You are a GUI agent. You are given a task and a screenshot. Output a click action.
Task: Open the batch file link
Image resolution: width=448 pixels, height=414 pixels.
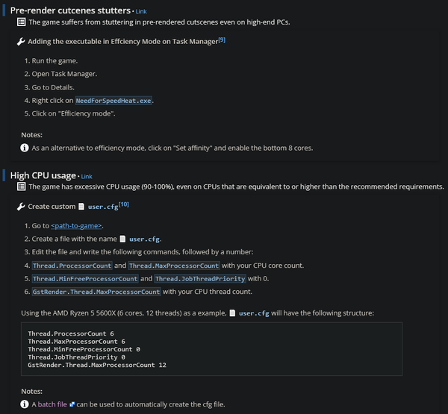tap(52, 404)
